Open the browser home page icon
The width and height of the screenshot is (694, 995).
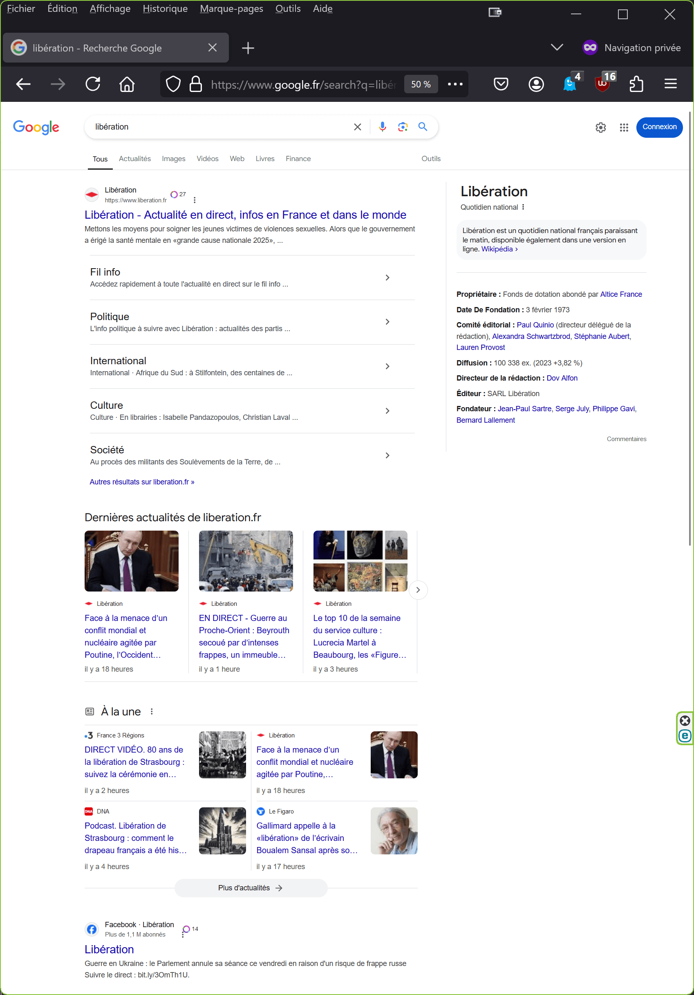point(127,84)
